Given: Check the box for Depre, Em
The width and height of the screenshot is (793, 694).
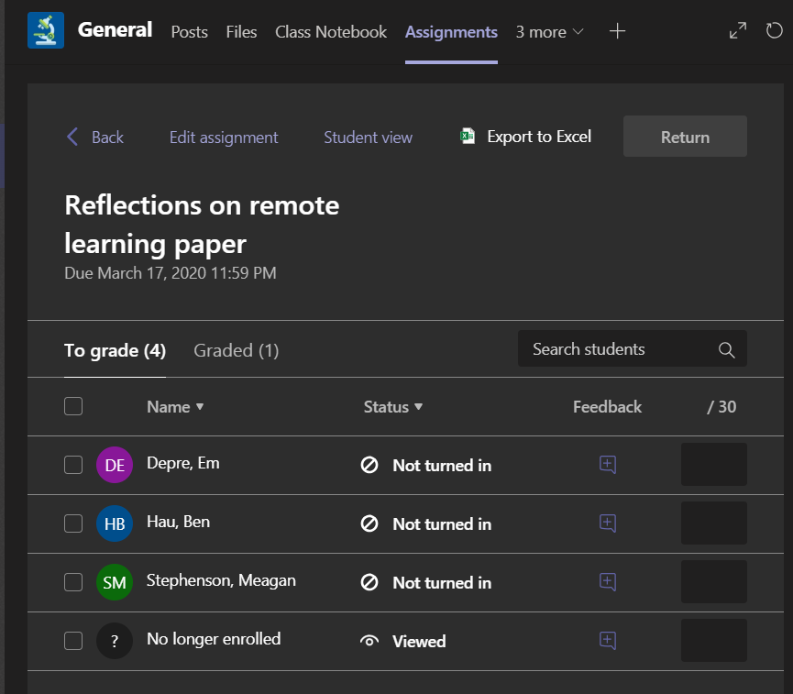Looking at the screenshot, I should click(73, 465).
